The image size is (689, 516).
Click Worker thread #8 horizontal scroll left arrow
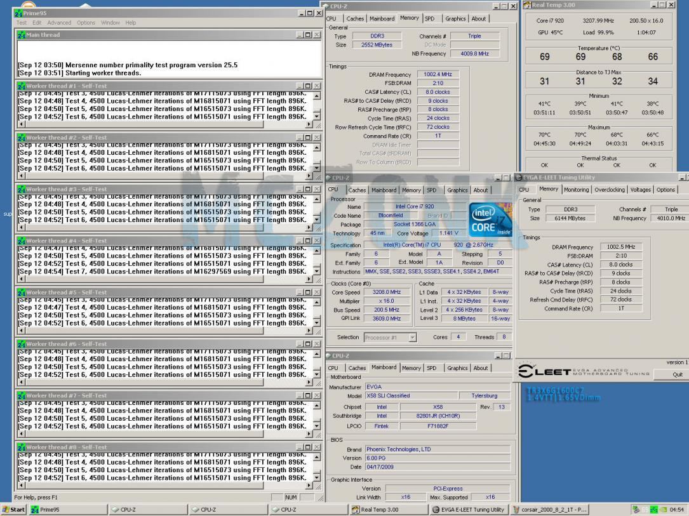(x=22, y=486)
